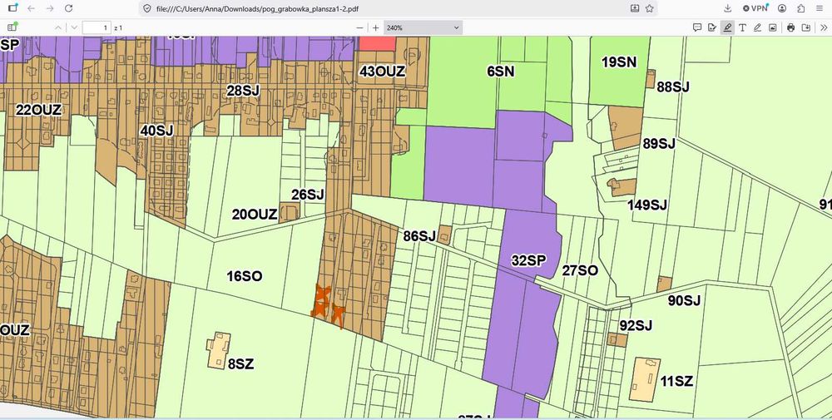Click the 89SJ map label

point(658,144)
